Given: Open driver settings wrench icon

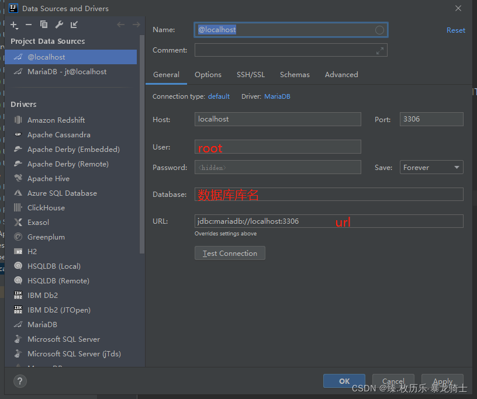Looking at the screenshot, I should pos(59,25).
